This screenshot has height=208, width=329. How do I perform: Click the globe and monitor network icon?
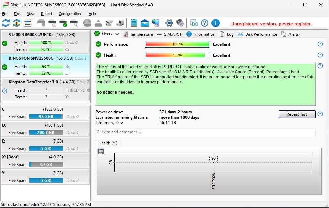(x=156, y=23)
